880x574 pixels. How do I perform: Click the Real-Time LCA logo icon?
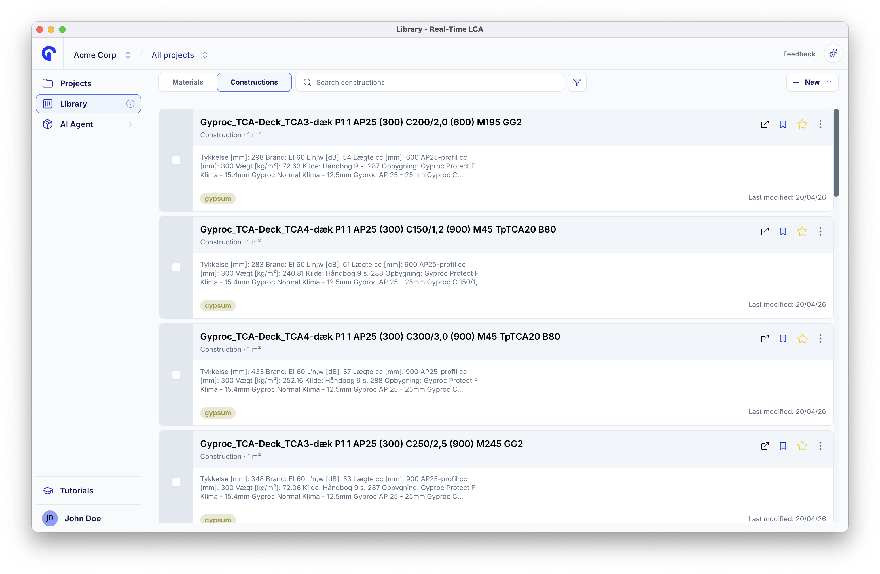[x=49, y=54]
